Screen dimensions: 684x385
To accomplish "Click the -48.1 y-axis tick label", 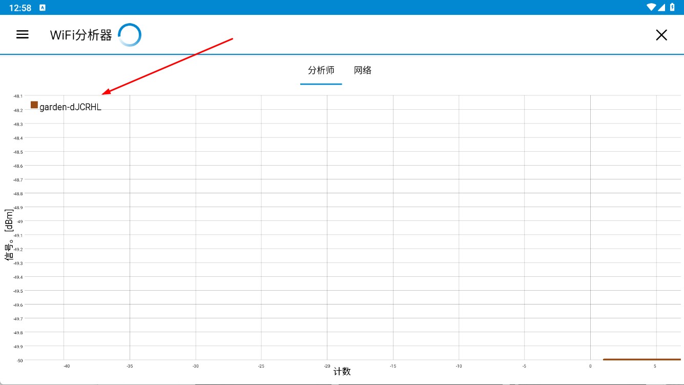I will coord(18,96).
